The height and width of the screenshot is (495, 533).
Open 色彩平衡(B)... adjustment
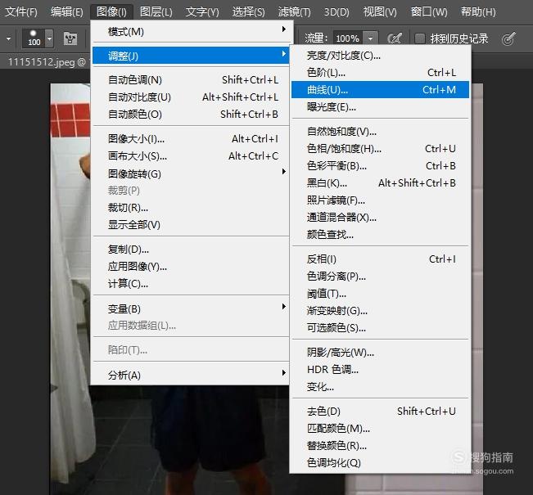click(x=380, y=166)
